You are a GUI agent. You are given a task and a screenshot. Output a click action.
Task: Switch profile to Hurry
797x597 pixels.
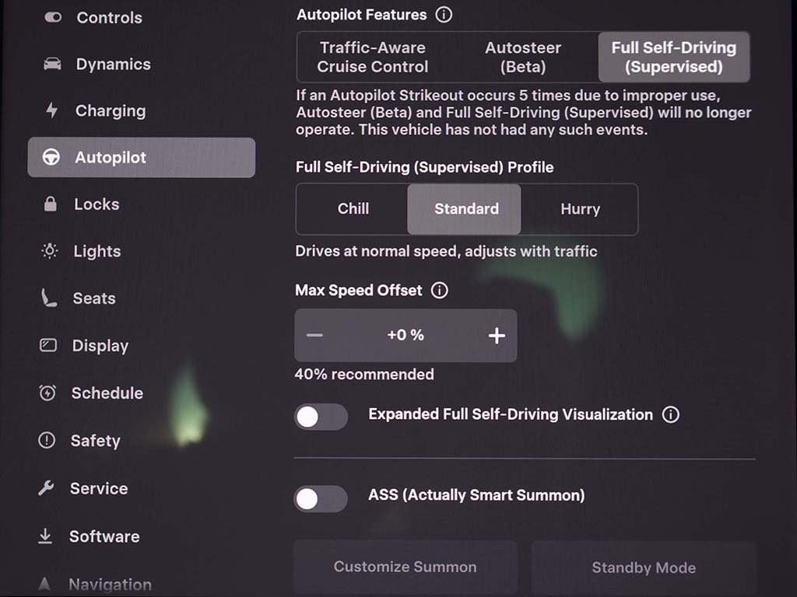pyautogui.click(x=580, y=209)
